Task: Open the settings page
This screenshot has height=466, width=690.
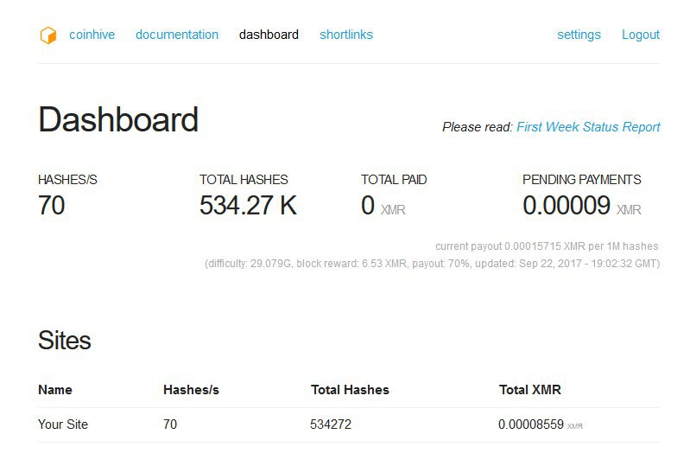Action: (x=579, y=35)
